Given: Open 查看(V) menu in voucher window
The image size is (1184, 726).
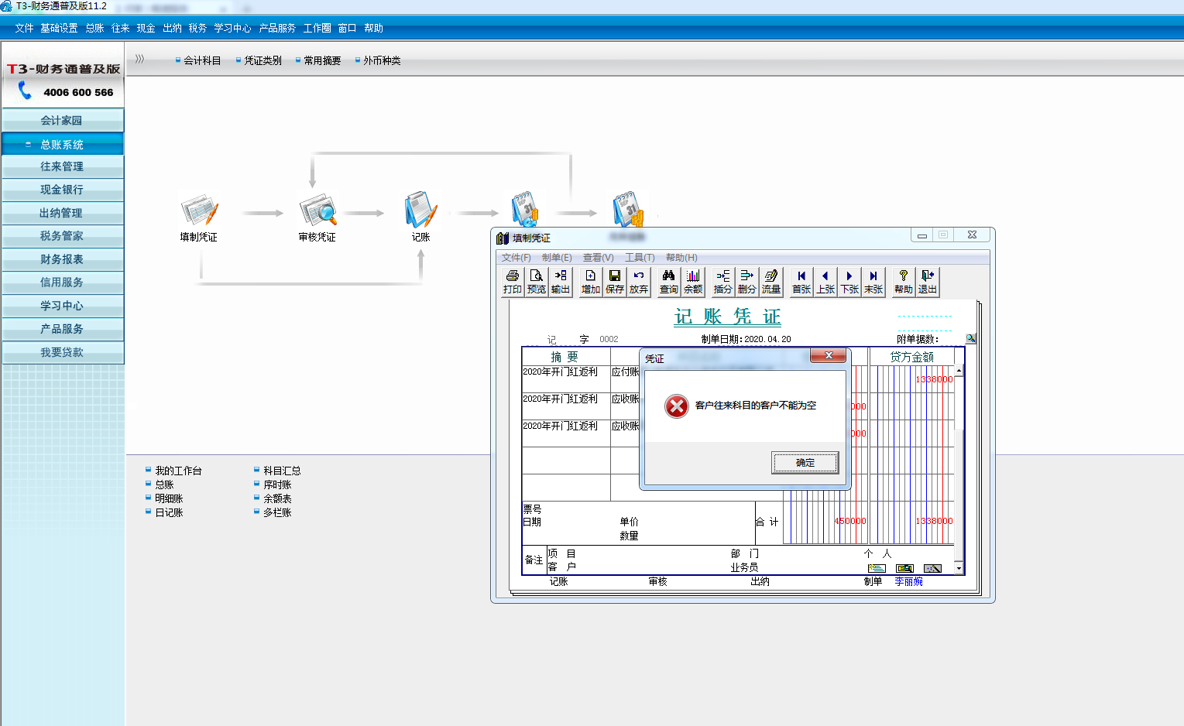Looking at the screenshot, I should tap(598, 258).
